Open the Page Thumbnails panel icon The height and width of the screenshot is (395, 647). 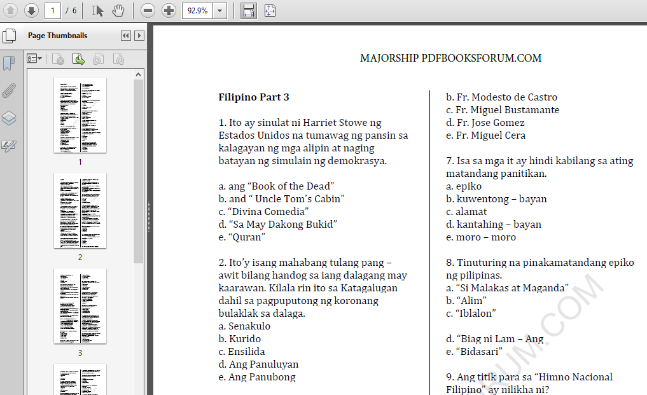[9, 36]
